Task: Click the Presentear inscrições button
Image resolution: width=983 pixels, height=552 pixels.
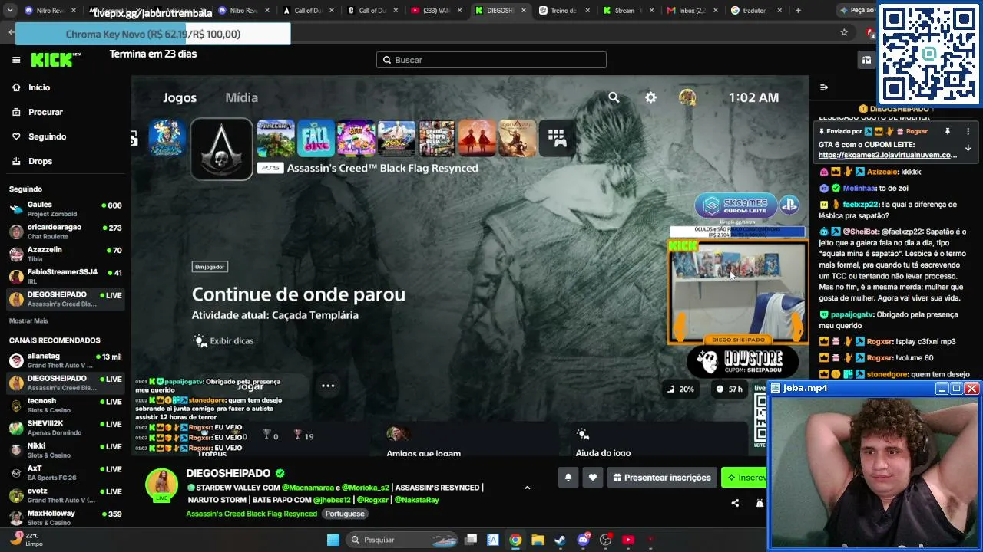Action: click(662, 478)
